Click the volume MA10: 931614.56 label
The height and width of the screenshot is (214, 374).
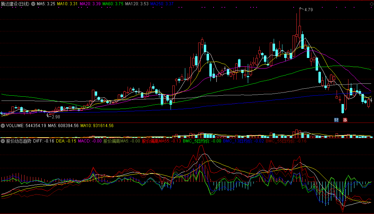[x=97, y=126]
